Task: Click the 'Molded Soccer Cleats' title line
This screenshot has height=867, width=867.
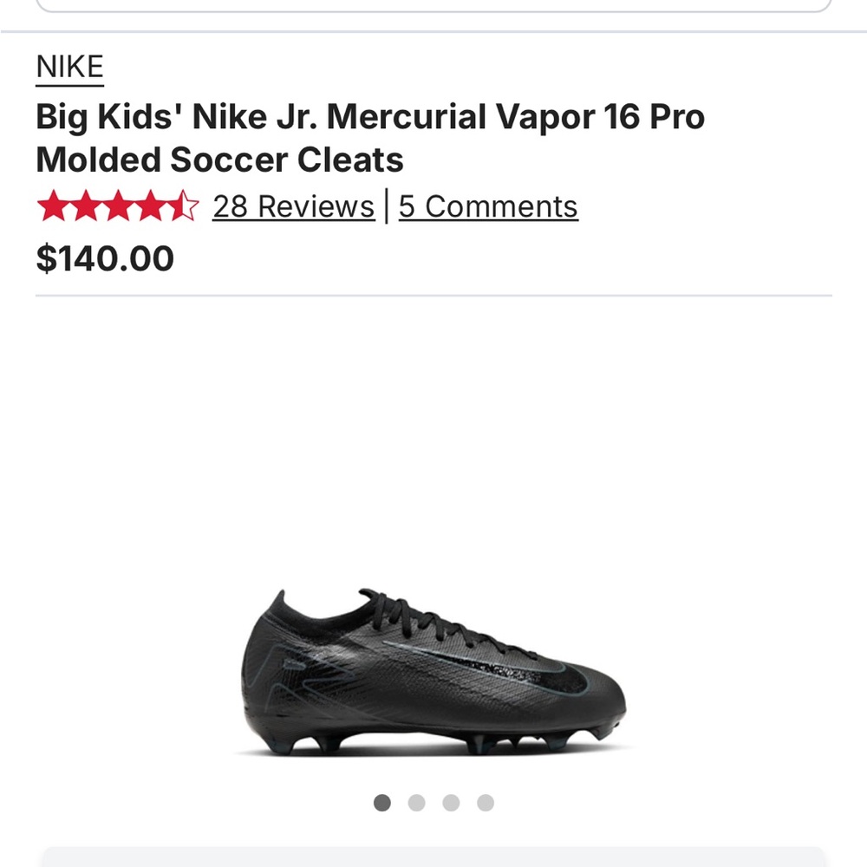Action: coord(218,160)
